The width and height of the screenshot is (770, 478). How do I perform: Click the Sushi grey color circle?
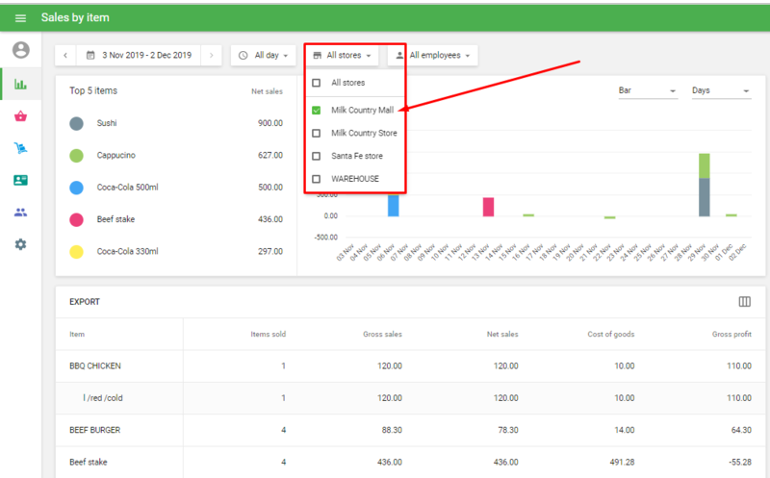pyautogui.click(x=76, y=124)
